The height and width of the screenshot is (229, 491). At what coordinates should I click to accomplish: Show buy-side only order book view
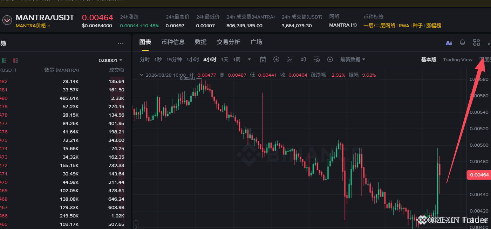[4, 60]
